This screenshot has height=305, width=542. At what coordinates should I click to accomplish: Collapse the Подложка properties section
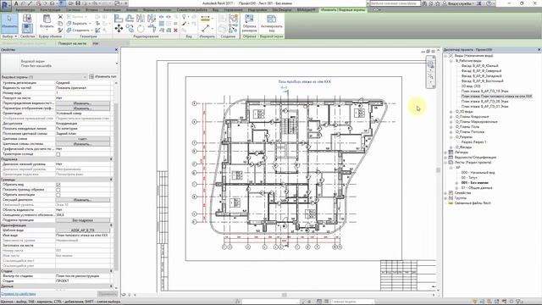pos(111,159)
